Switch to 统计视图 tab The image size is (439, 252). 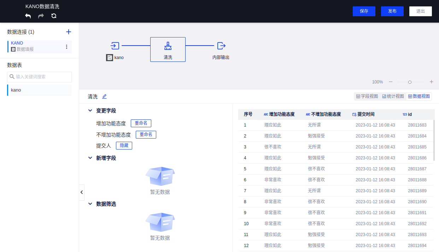coord(393,96)
